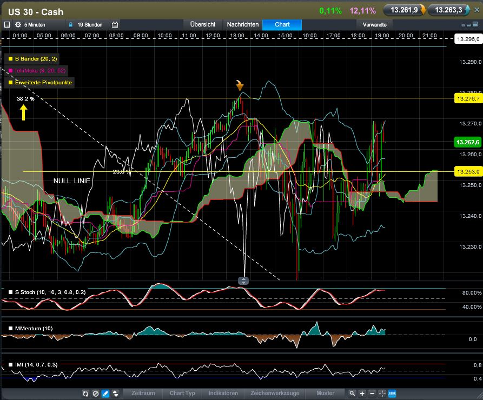Click the plus zoom in icon
Image resolution: width=483 pixels, height=400 pixels.
[362, 393]
